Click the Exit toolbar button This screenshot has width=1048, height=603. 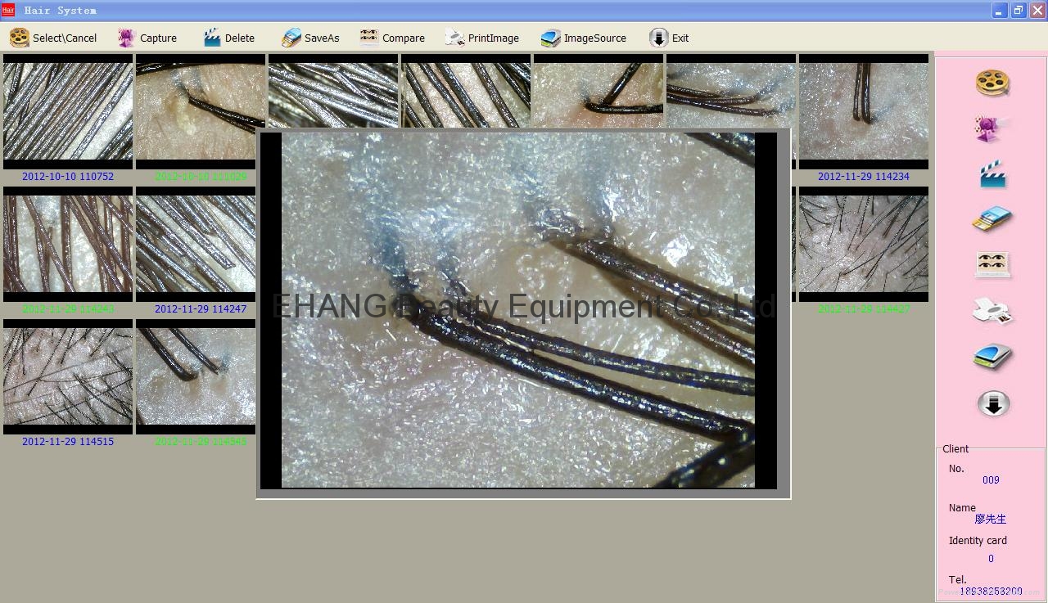669,38
